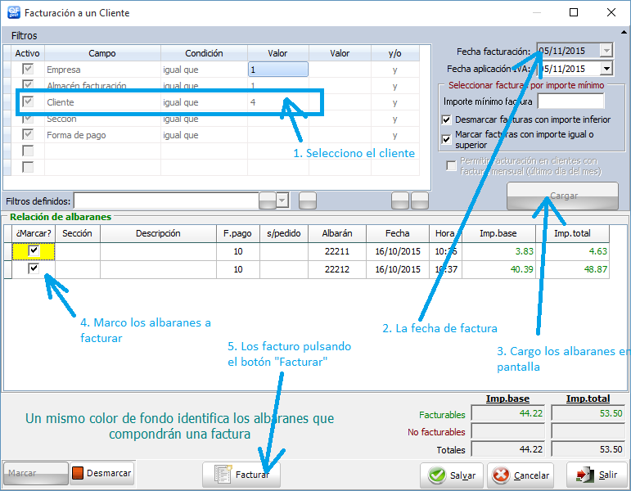Image resolution: width=631 pixels, height=491 pixels.
Task: Click the Cargar button
Action: [562, 196]
